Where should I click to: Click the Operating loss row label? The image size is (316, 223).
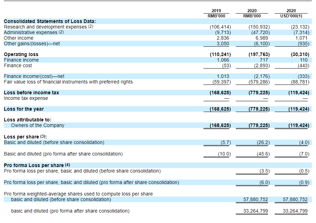tap(21, 54)
